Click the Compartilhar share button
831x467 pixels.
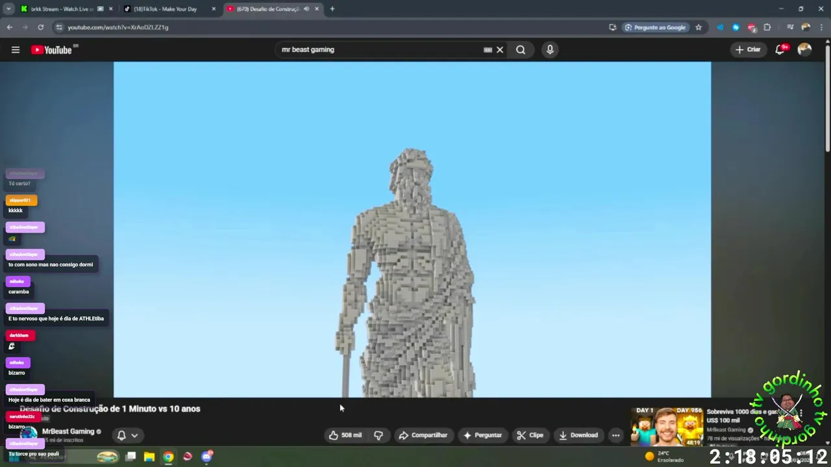pos(423,435)
